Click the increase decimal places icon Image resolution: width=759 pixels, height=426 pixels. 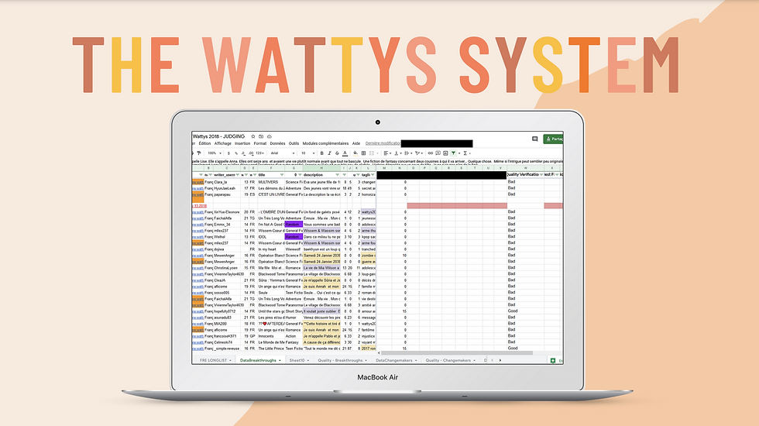point(251,153)
